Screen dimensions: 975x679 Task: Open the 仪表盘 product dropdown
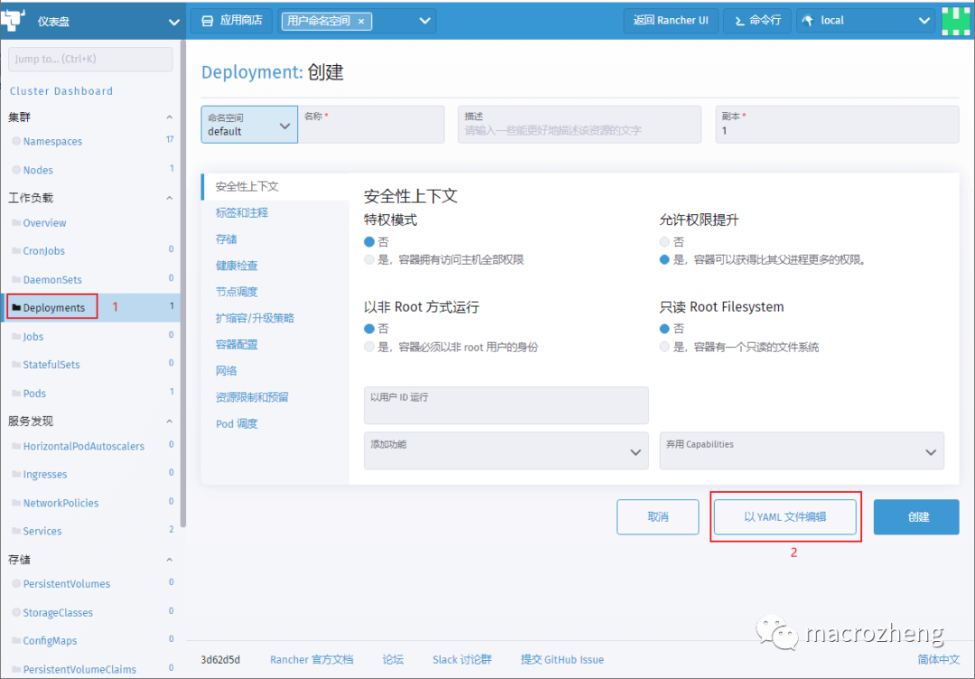[x=174, y=22]
